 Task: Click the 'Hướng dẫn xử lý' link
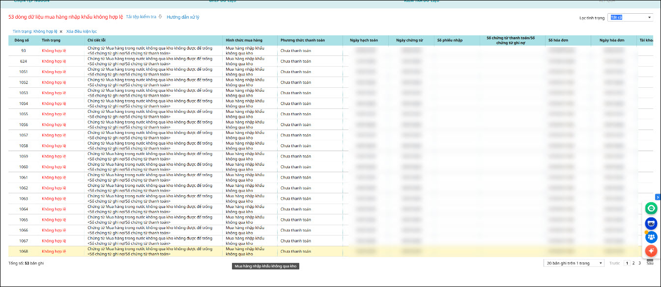[183, 17]
